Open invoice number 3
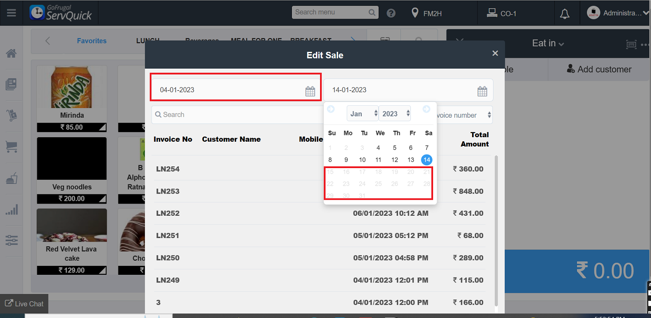 pos(320,303)
